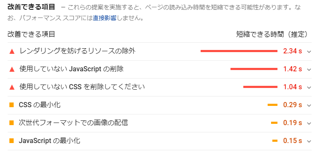
Task: Click the レンダリングを妨げるリソースの除外 audit title
Action: 77,51
